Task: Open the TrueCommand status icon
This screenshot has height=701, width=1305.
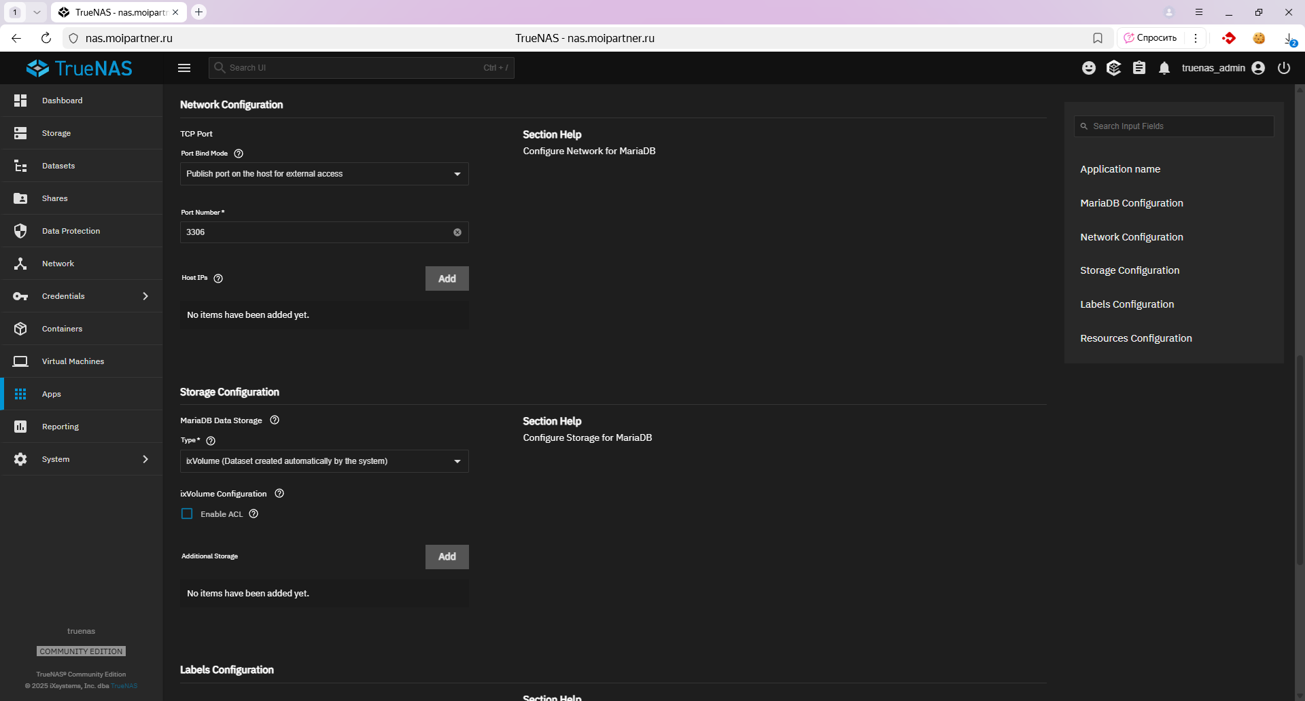Action: pos(1113,68)
